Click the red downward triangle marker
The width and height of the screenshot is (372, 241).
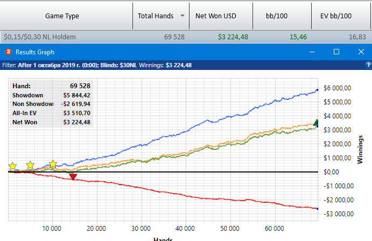tap(73, 177)
